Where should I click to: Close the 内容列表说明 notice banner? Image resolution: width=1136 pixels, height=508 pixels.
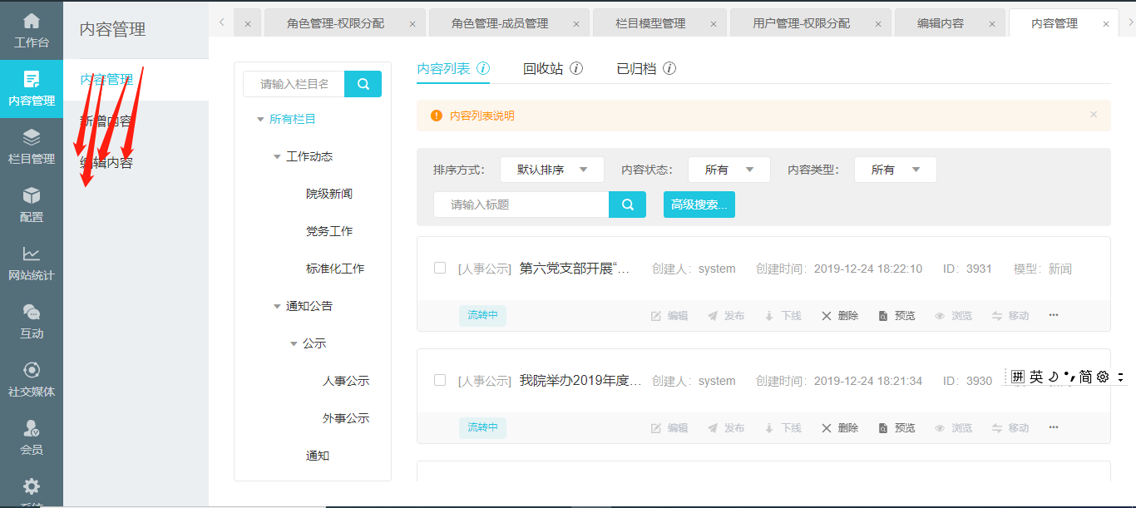pos(1094,115)
